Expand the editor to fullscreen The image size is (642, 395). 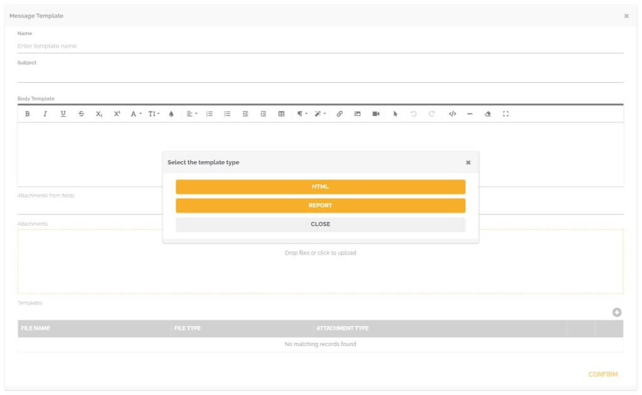coord(505,113)
